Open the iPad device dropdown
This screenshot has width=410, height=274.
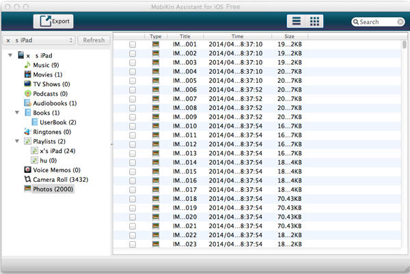(38, 40)
